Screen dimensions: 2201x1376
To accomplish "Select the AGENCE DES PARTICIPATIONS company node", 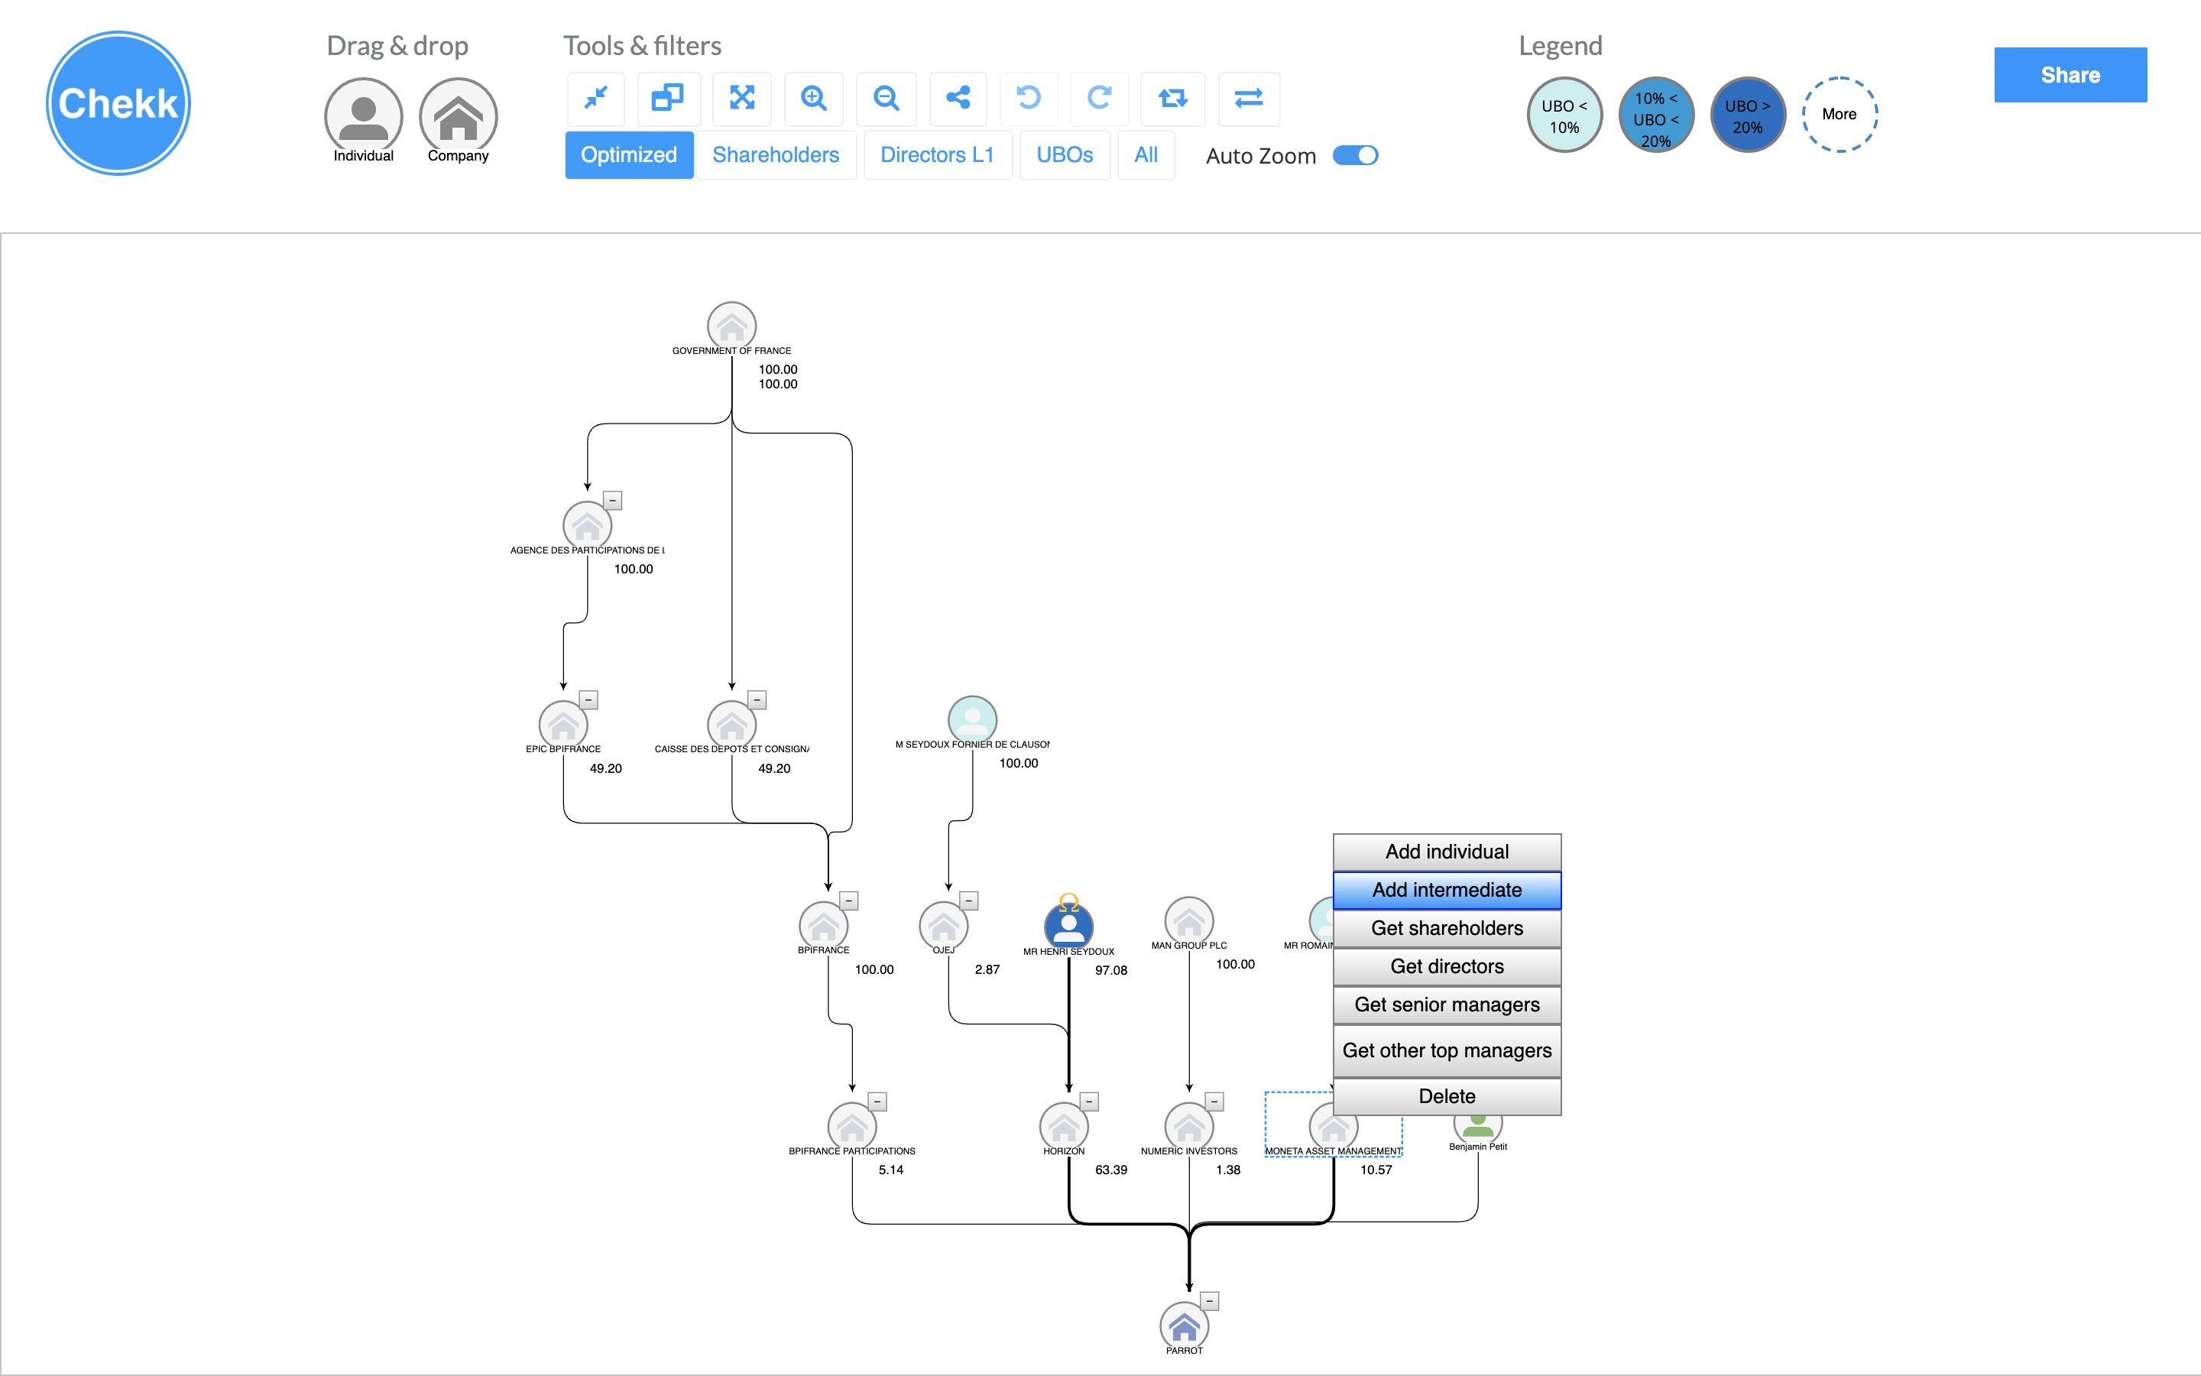I will click(x=588, y=525).
